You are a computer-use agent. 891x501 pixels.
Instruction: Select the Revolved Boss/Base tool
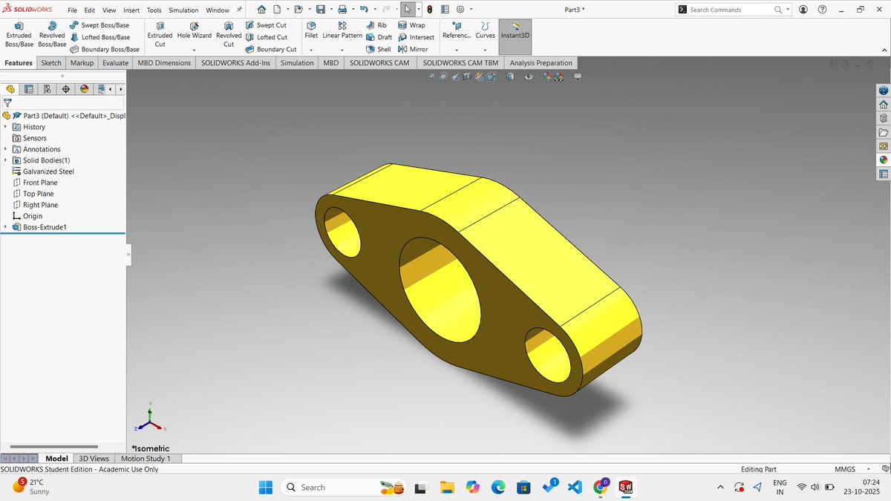[52, 35]
